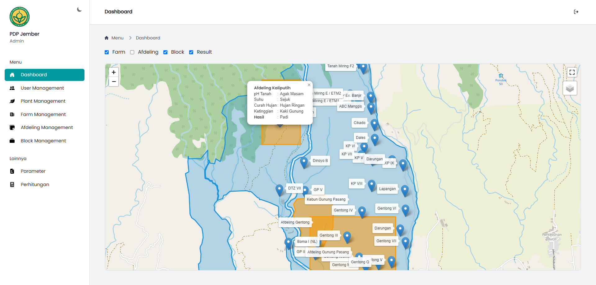This screenshot has height=285, width=596.
Task: Open Farm Management in sidebar
Action: pyautogui.click(x=43, y=114)
